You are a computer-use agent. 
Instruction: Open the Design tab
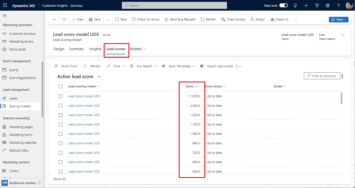click(x=59, y=49)
